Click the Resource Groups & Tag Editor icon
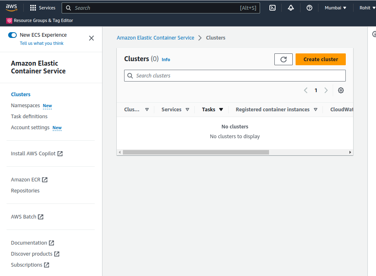 click(x=9, y=20)
